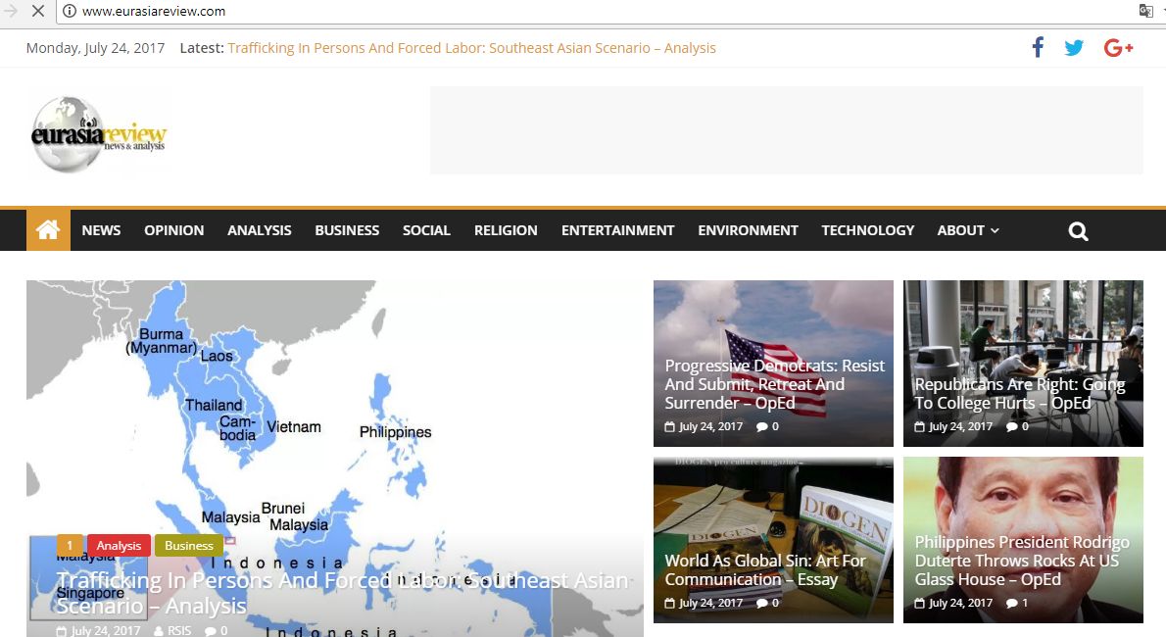Click the olive Business category tag

click(x=189, y=546)
